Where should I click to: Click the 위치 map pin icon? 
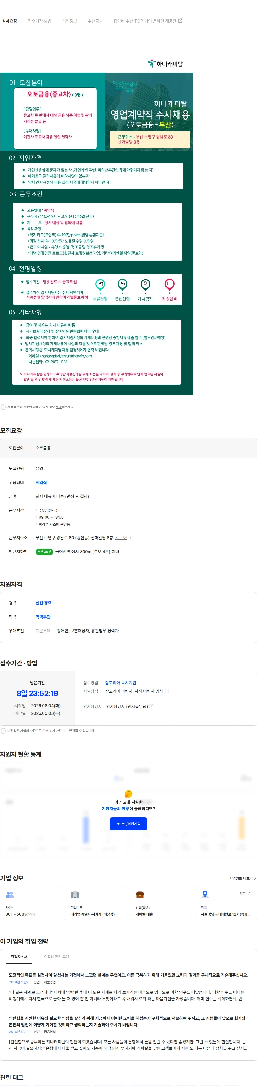205,895
